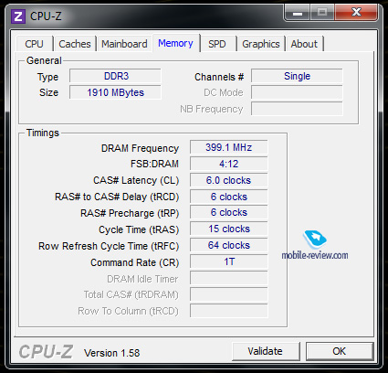Click the DRAM Frequency value 399.1 MHz
The height and width of the screenshot is (373, 388).
pyautogui.click(x=229, y=147)
